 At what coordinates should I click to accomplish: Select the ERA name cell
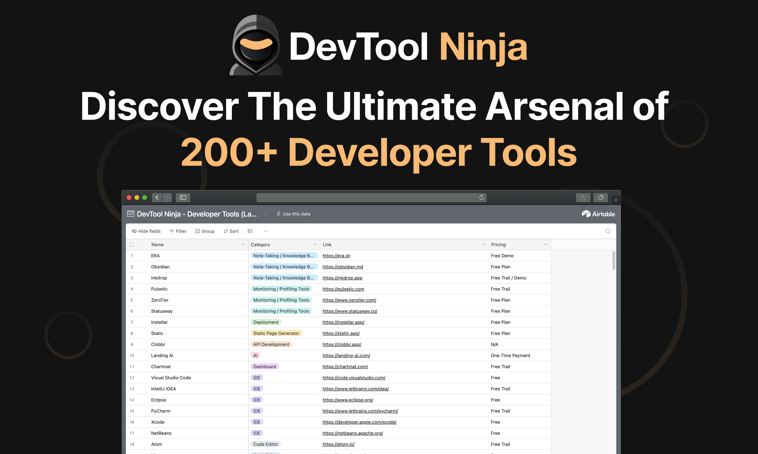(x=187, y=255)
